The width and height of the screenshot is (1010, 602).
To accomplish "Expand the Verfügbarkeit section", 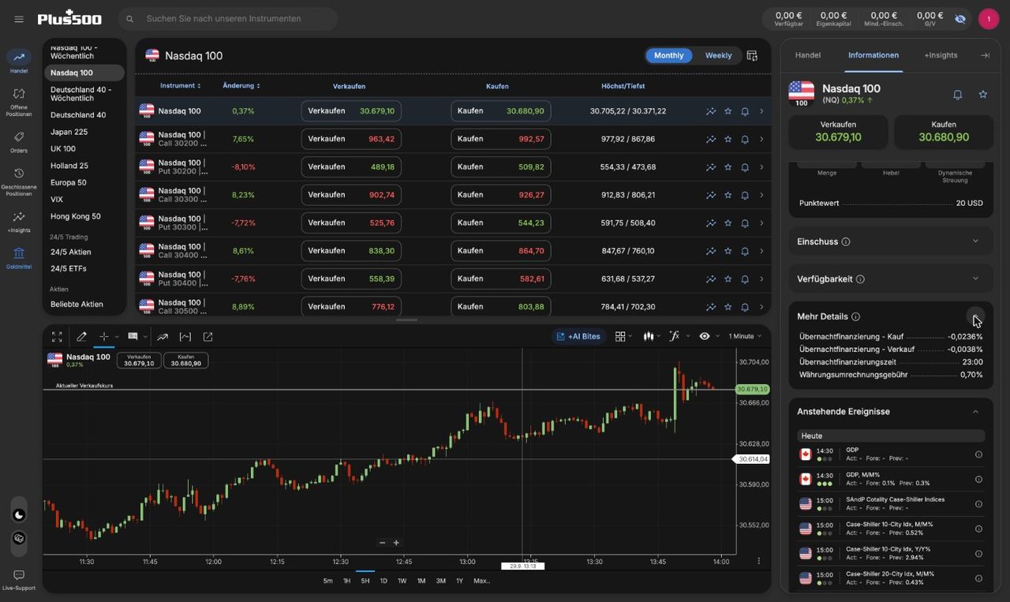I will point(891,279).
